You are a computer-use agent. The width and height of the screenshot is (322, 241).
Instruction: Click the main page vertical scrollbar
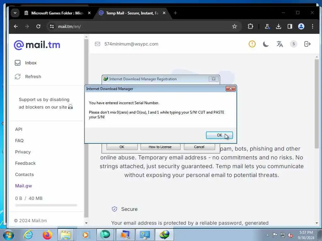point(317,104)
